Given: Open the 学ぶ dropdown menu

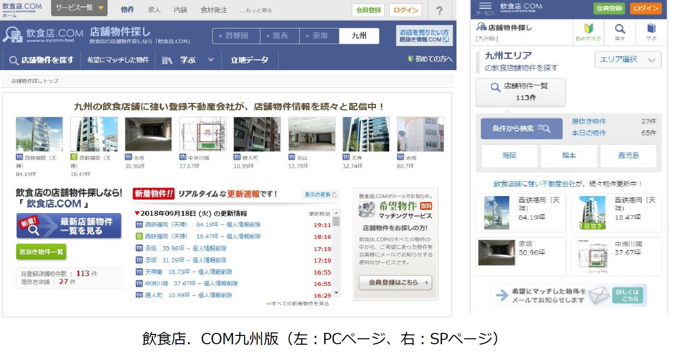Looking at the screenshot, I should coord(188,60).
